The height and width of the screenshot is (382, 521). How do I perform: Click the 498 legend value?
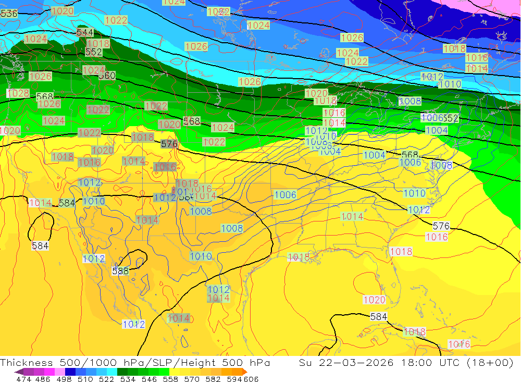coord(64,379)
